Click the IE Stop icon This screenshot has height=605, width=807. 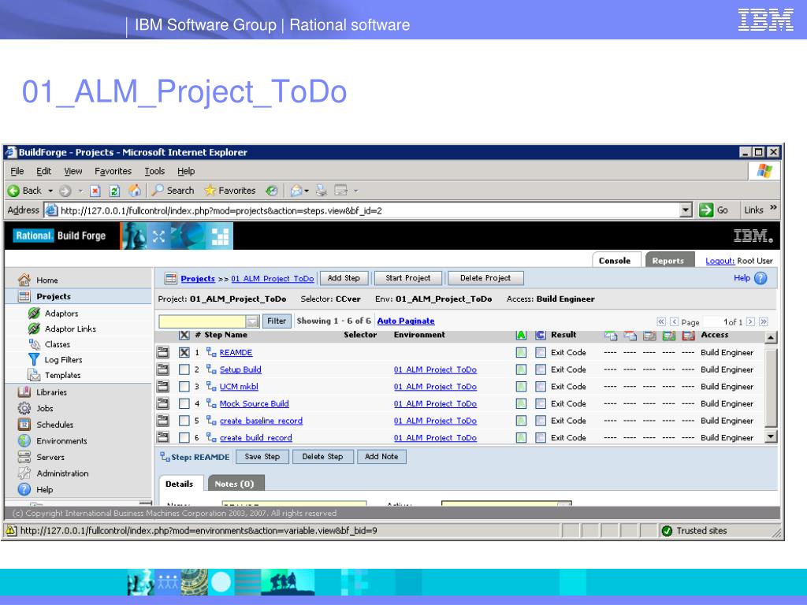[95, 191]
